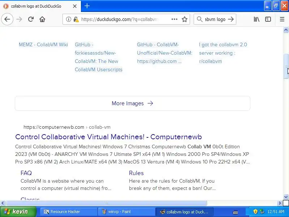
Task: Open GitHub forkiesassds New-CollabVM link
Action: (99, 57)
